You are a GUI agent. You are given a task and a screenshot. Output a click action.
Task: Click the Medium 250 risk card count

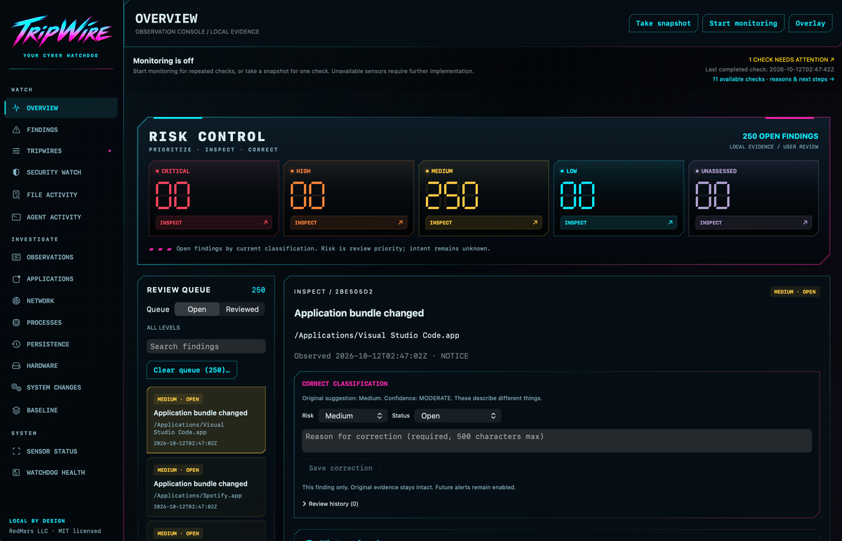point(453,194)
